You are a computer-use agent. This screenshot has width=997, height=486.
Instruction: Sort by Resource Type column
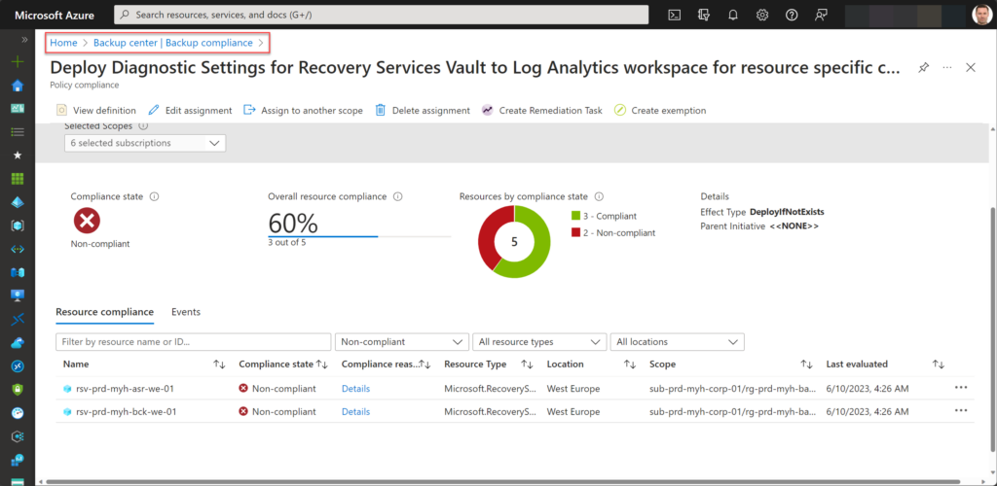click(527, 364)
